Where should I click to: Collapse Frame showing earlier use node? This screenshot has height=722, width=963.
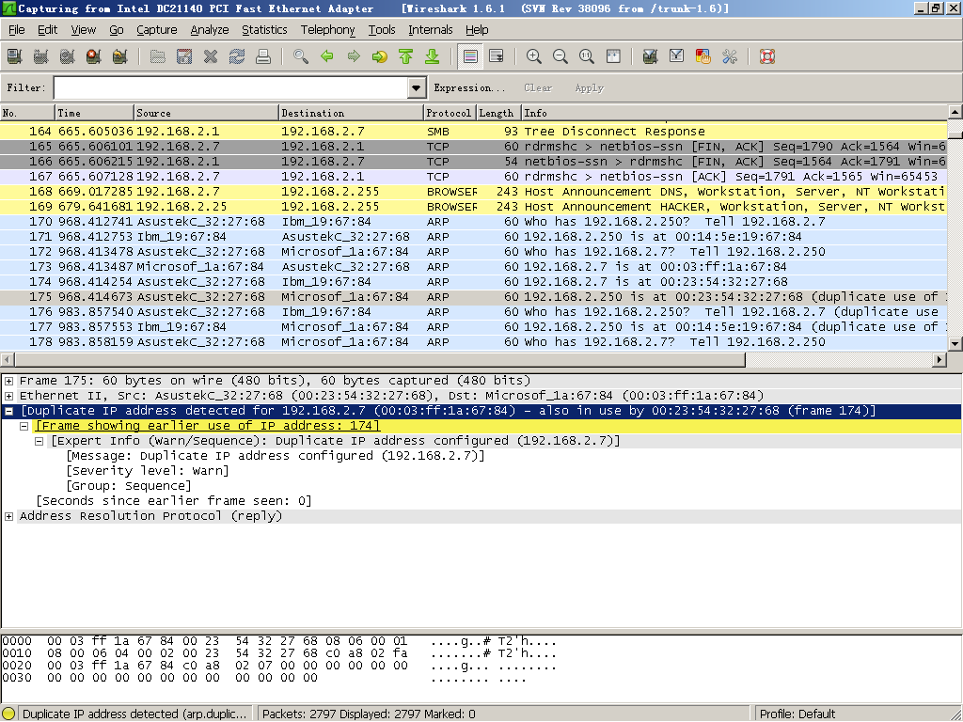pos(24,426)
